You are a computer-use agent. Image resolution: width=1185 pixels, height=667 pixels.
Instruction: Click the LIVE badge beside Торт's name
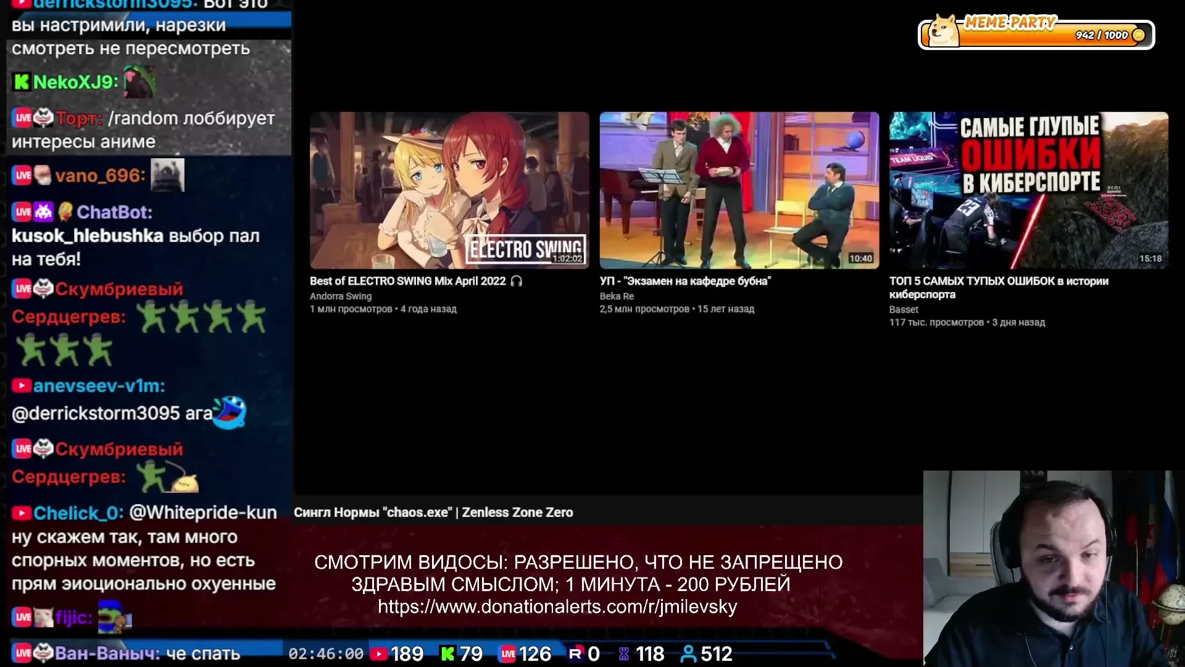coord(23,117)
